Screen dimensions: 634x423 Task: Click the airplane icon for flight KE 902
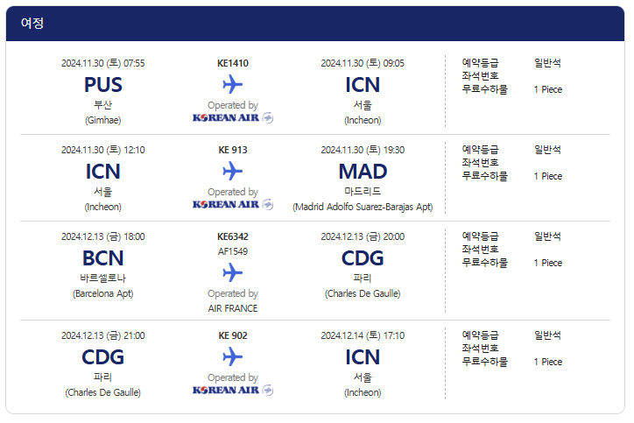pos(232,356)
